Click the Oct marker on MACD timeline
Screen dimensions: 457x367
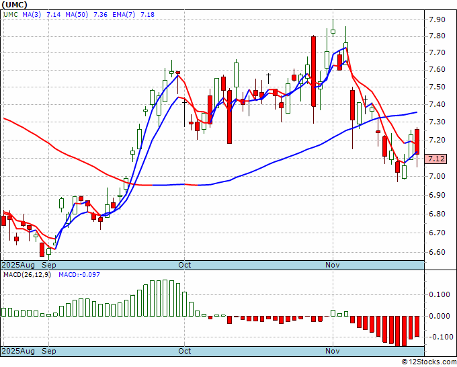click(185, 351)
